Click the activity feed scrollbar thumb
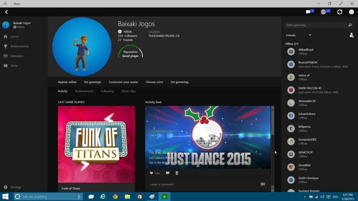Image resolution: width=358 pixels, height=201 pixels. click(x=273, y=123)
